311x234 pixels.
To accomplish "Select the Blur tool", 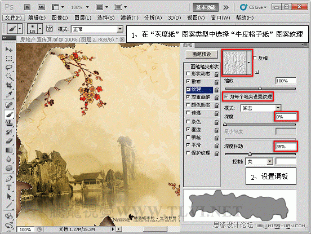I will click(8, 159).
